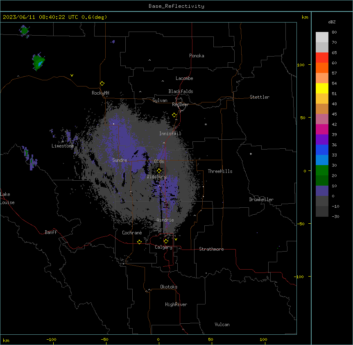Click the ThreeHills label

220,171
